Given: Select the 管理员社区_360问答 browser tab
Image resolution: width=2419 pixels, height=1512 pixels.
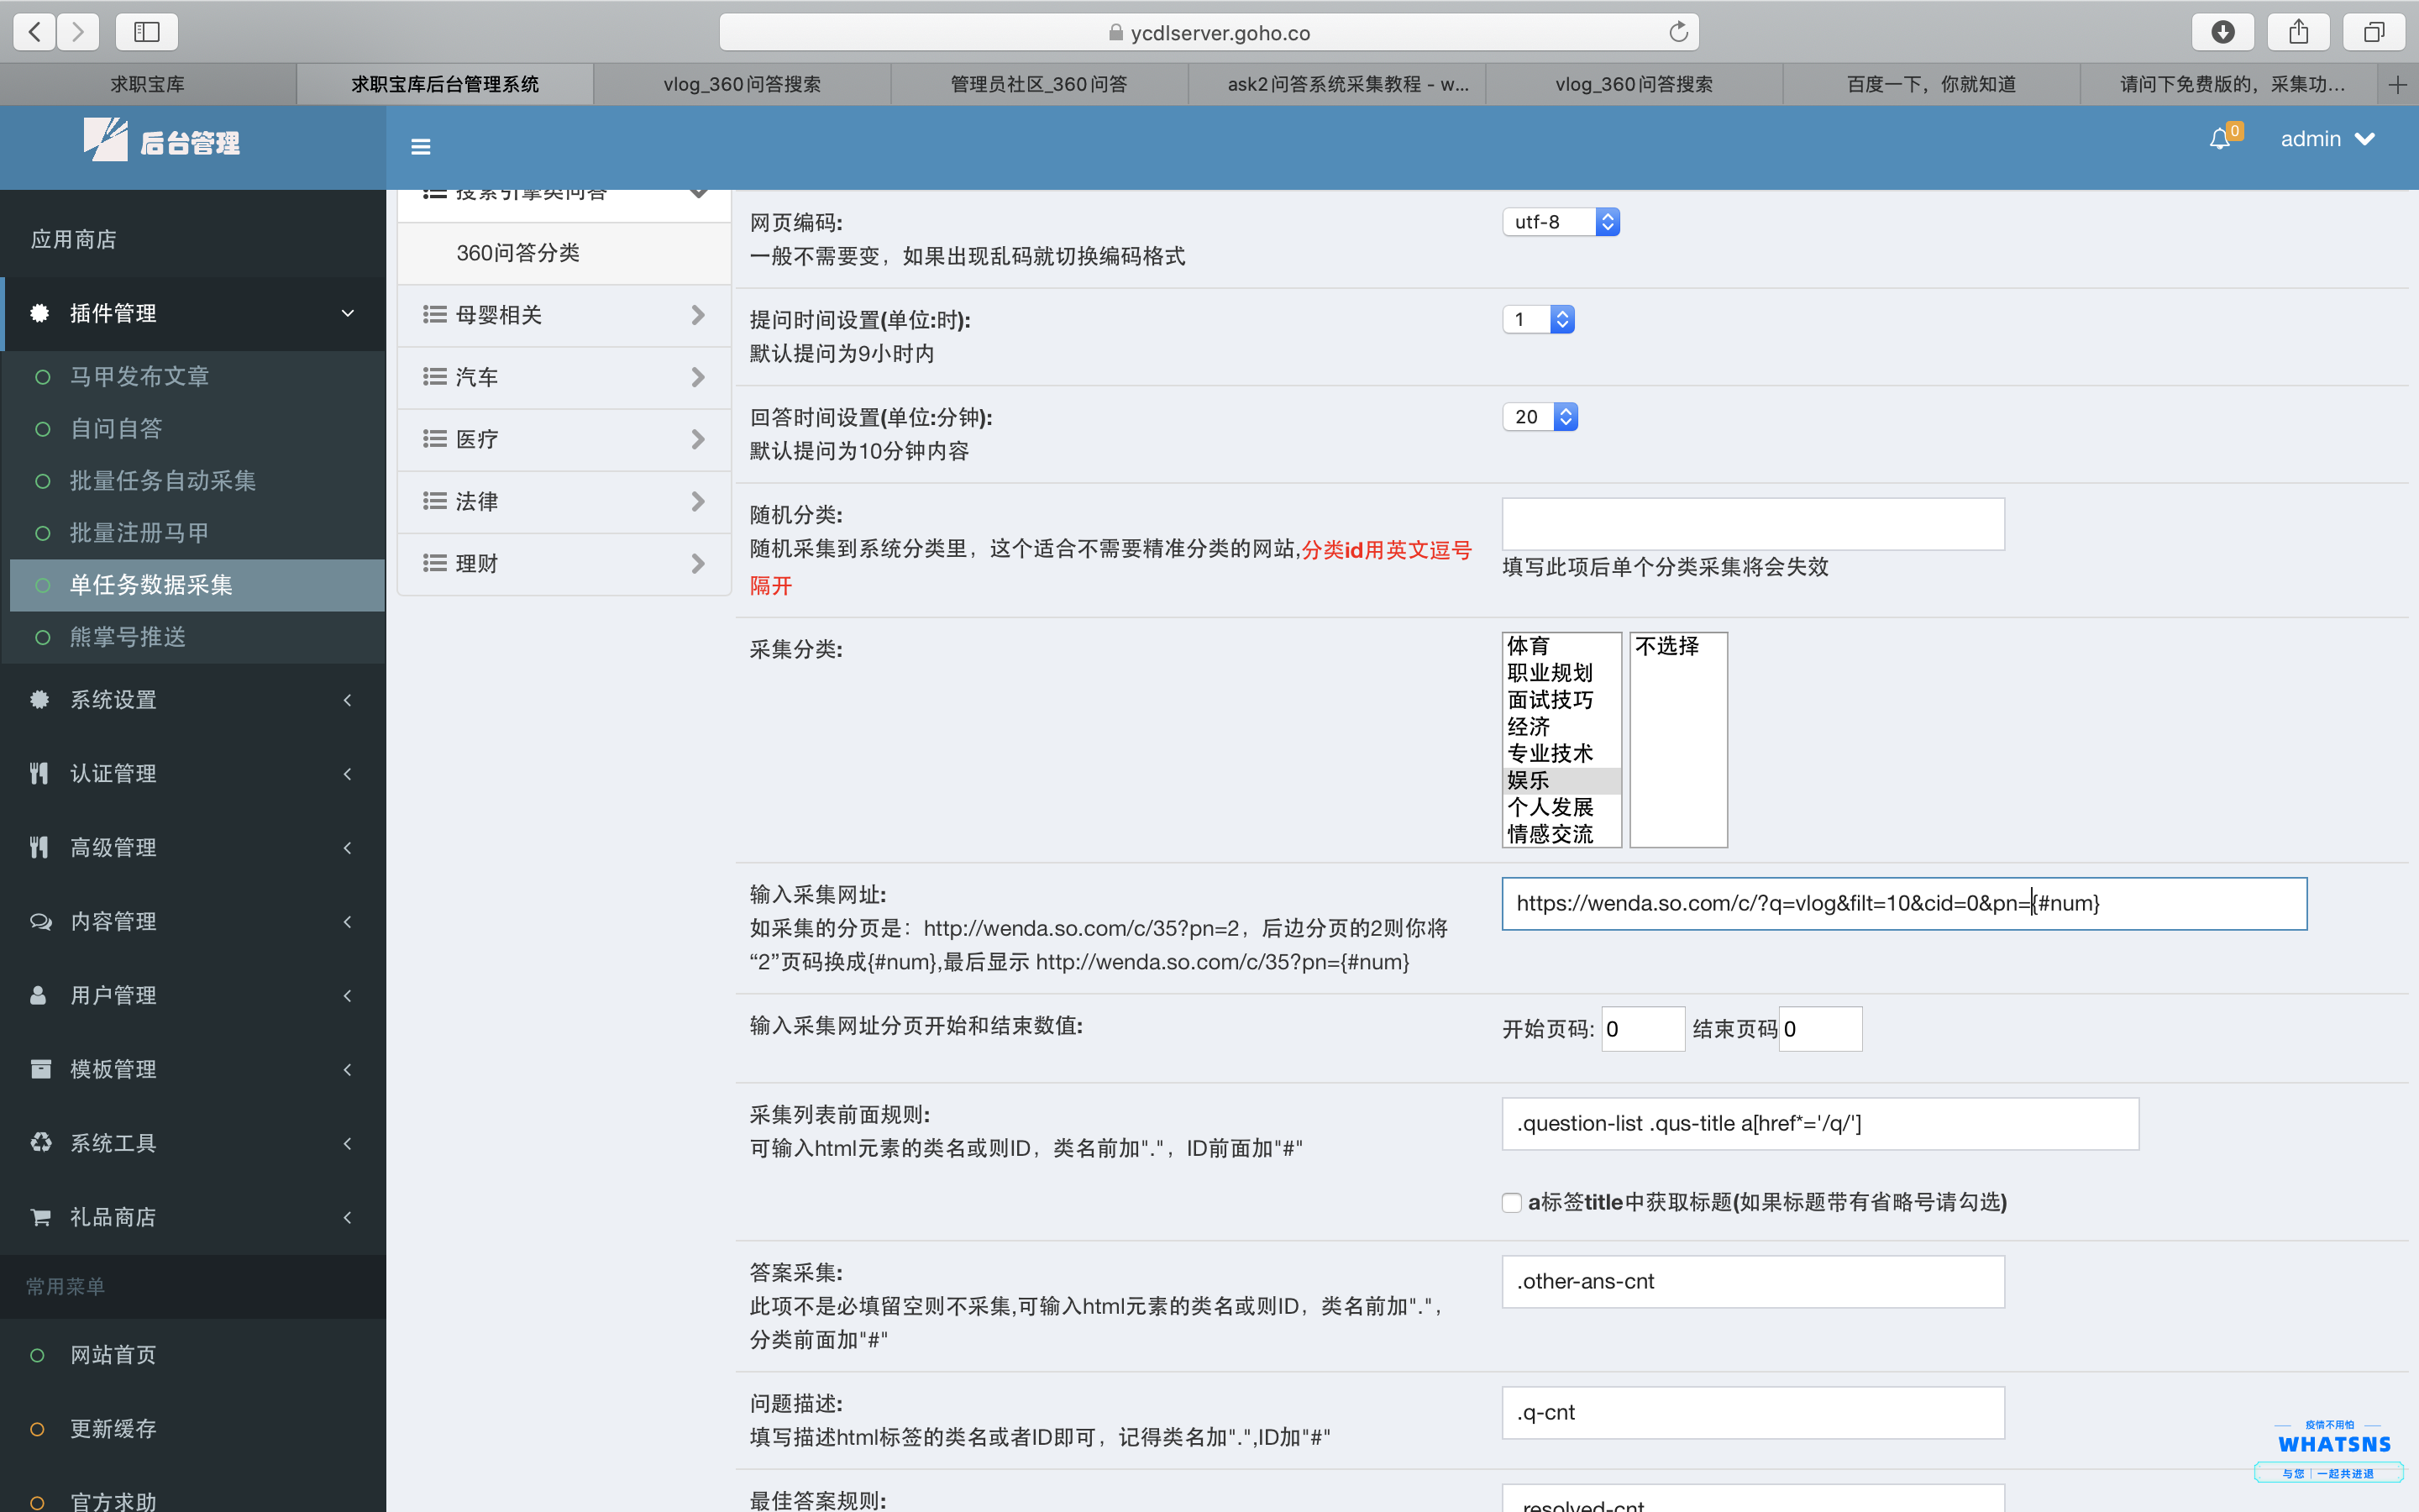Looking at the screenshot, I should click(1036, 81).
